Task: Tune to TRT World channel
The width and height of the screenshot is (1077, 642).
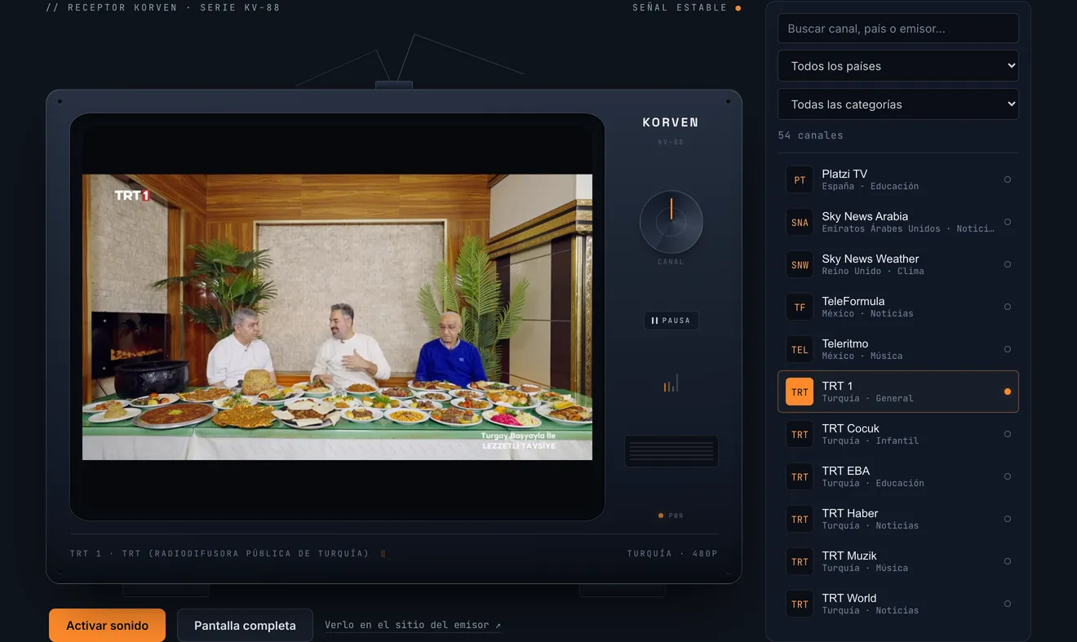Action: (898, 604)
